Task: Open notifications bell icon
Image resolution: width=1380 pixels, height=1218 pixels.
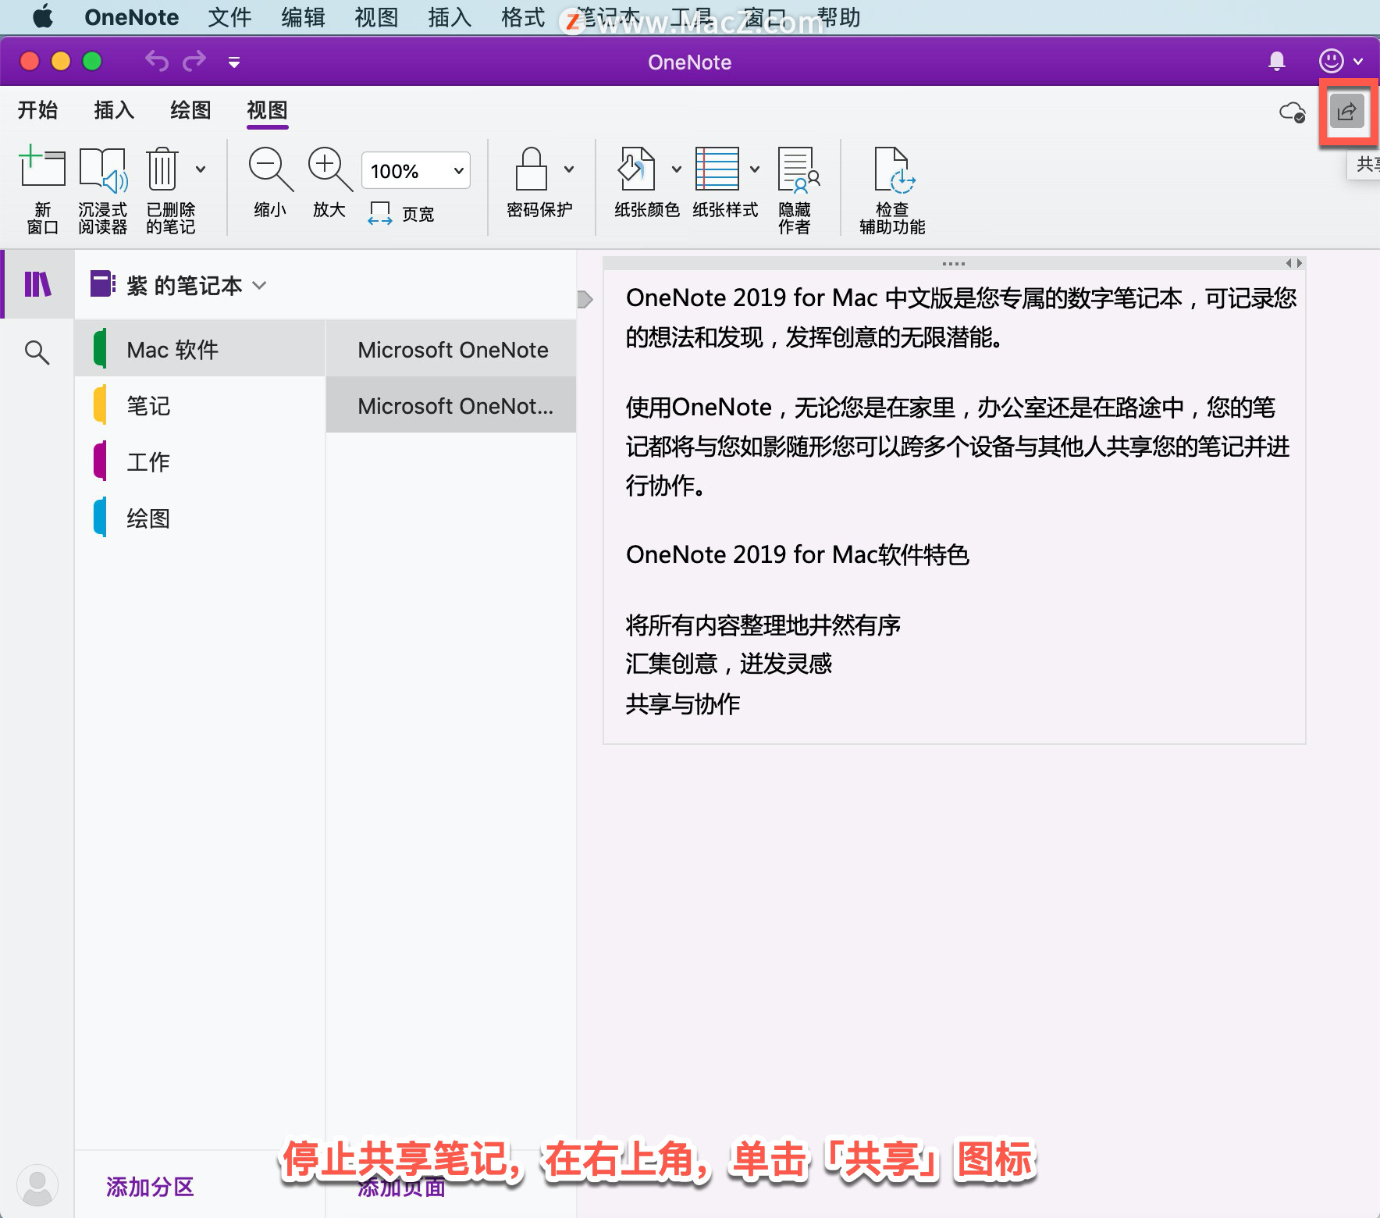Action: click(x=1277, y=61)
